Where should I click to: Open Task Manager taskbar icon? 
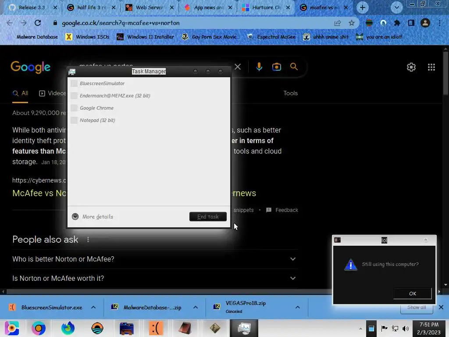click(x=244, y=328)
